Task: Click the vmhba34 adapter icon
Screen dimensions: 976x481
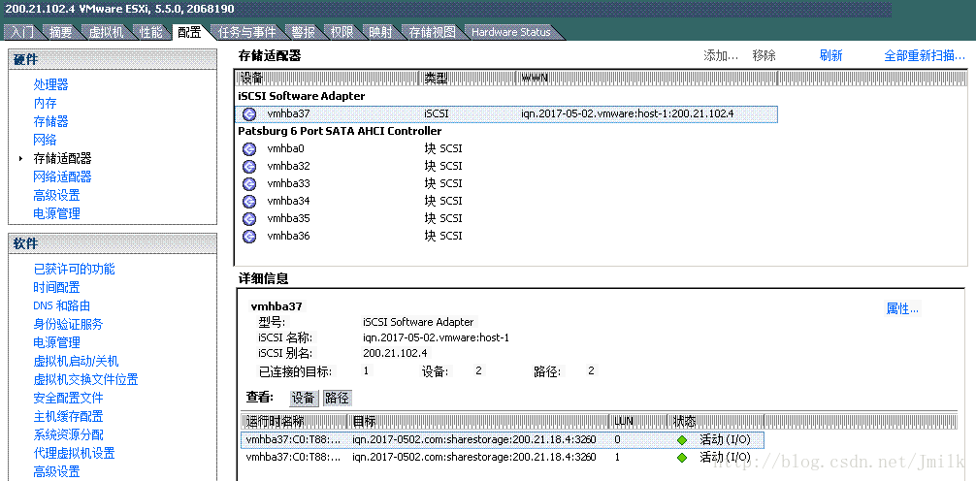Action: [x=249, y=201]
